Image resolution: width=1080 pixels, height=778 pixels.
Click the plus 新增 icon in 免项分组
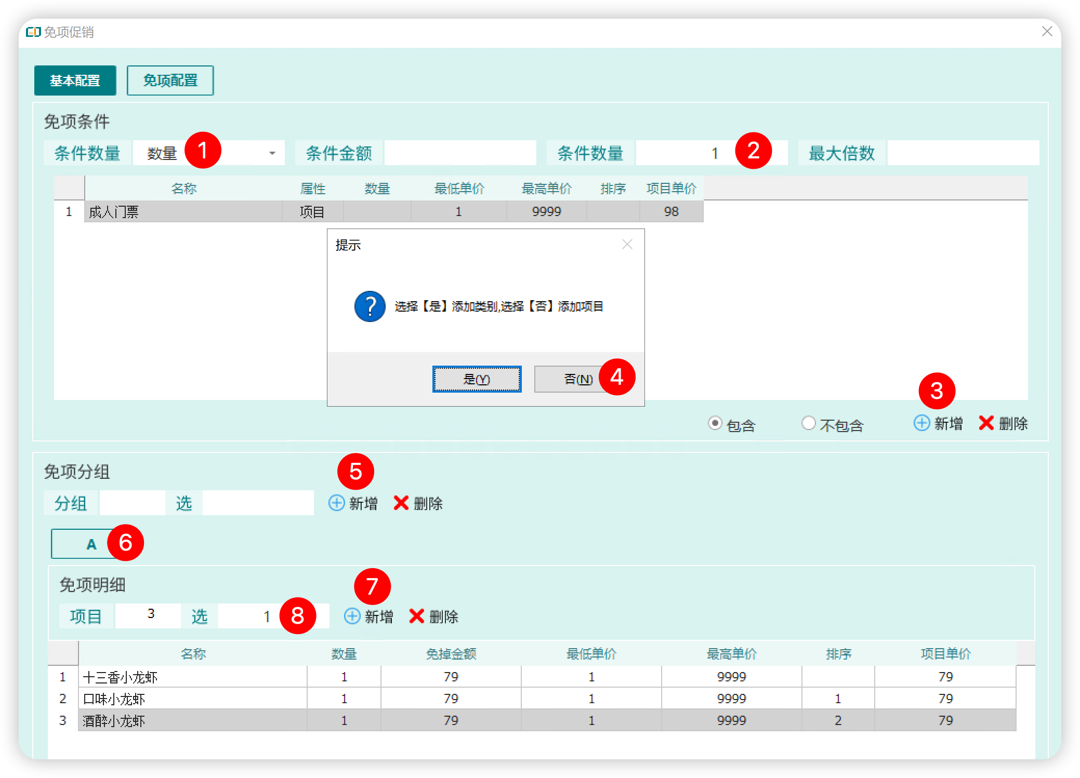click(x=336, y=503)
